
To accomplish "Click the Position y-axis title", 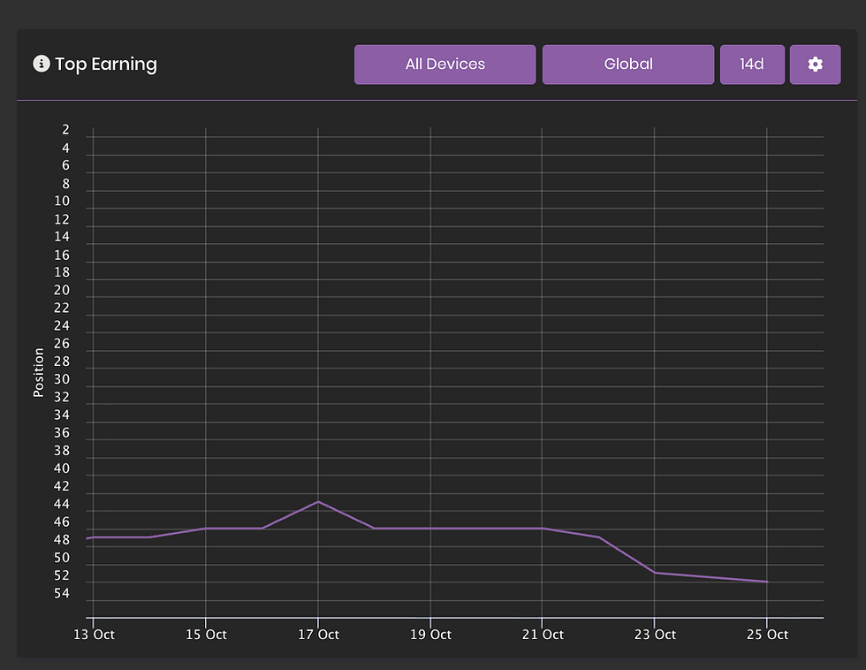I will click(x=38, y=372).
